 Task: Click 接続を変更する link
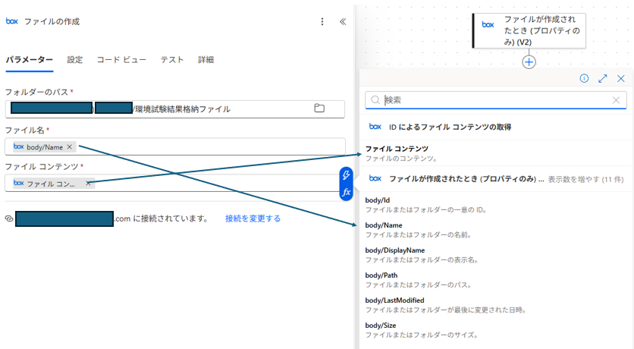pos(253,219)
